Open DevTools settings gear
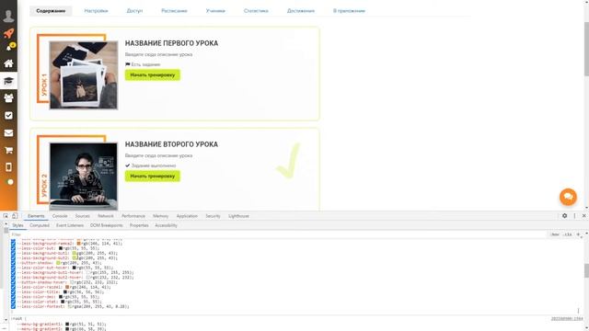 coord(564,216)
